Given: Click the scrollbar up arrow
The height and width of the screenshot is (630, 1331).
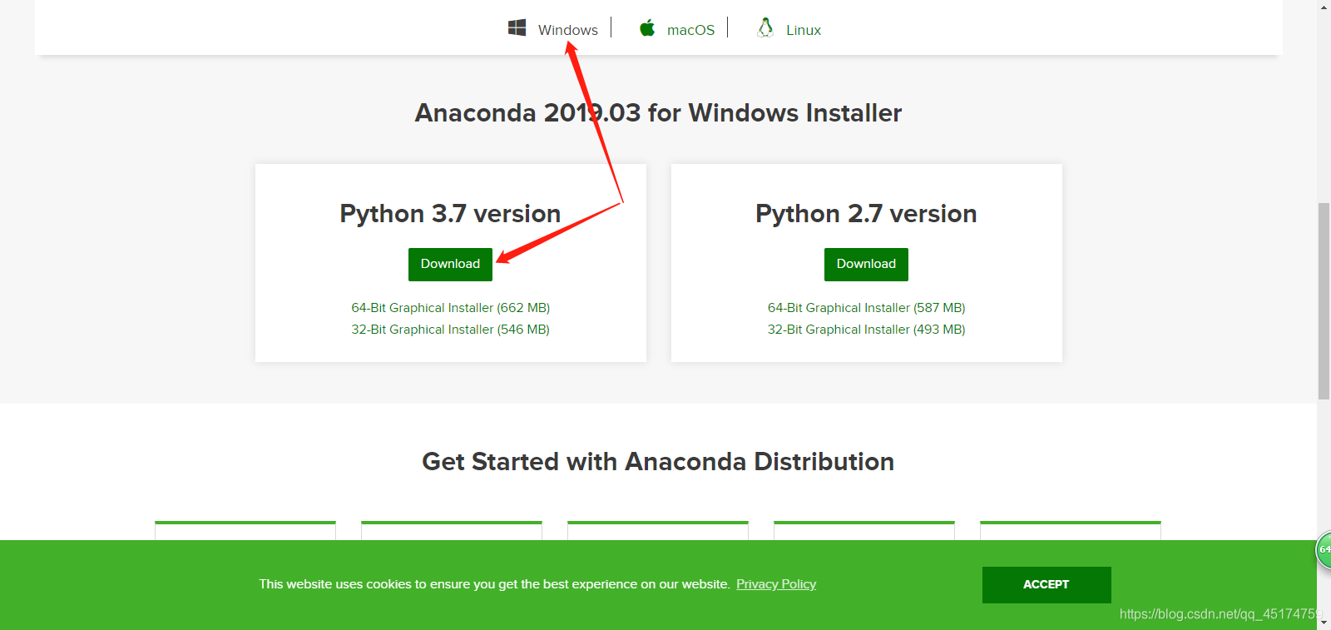Looking at the screenshot, I should tap(1324, 7).
